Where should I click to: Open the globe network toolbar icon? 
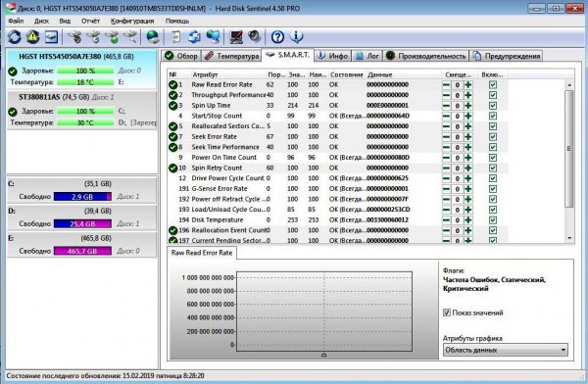pyautogui.click(x=153, y=37)
